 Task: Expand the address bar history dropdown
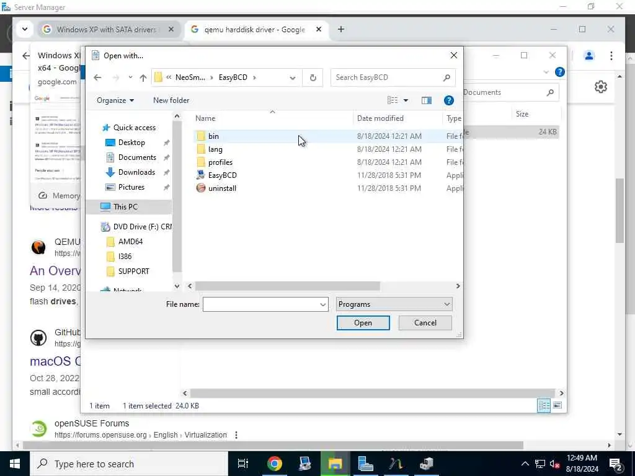293,77
